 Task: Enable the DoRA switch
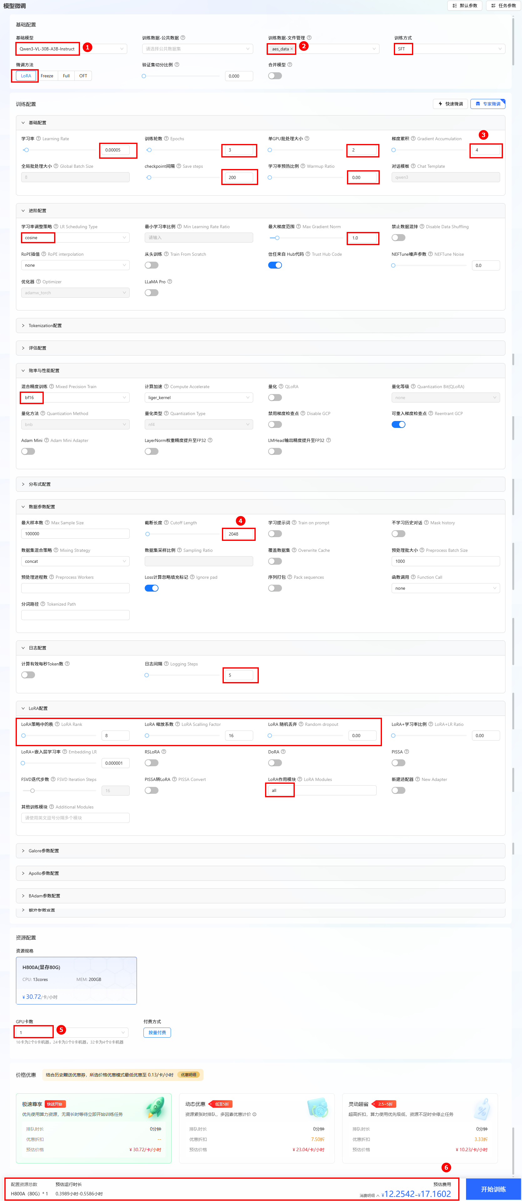click(275, 763)
